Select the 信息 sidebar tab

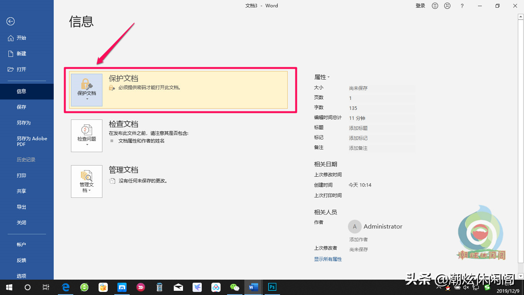click(27, 91)
